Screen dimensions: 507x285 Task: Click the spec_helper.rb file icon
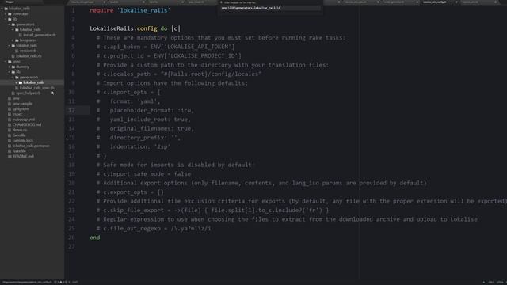pos(13,93)
